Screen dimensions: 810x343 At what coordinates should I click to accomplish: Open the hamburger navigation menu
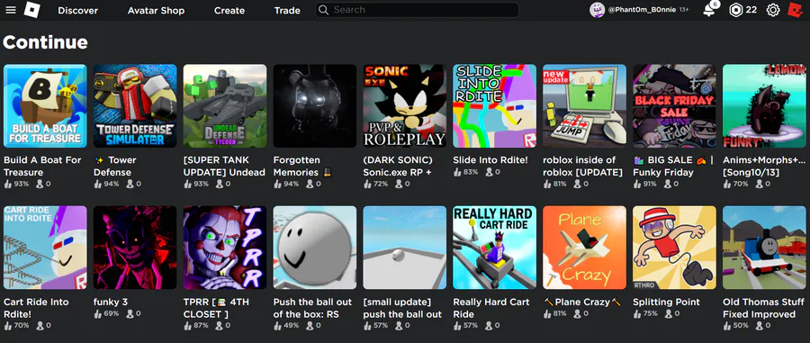click(x=10, y=10)
